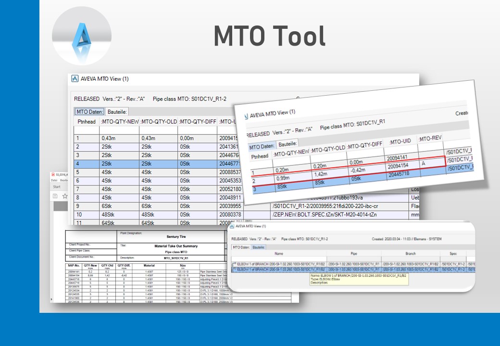Viewport: 500px width, 346px height.
Task: Switch to the Bauteile tab in the main window
Action: 117,111
